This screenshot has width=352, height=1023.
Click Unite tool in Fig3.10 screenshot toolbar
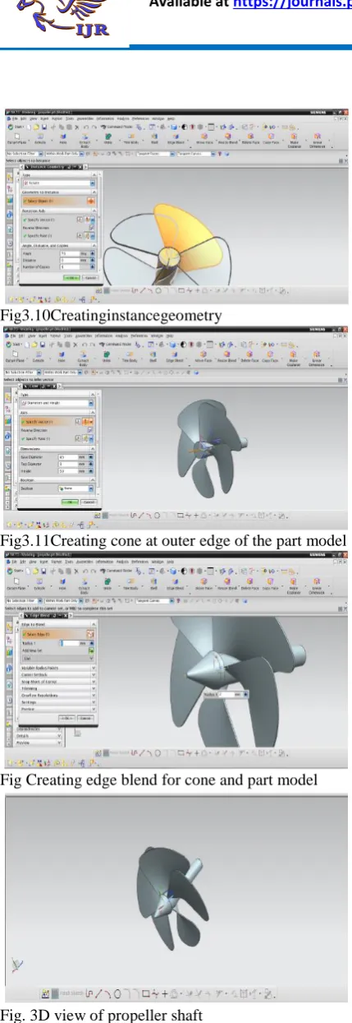click(107, 137)
